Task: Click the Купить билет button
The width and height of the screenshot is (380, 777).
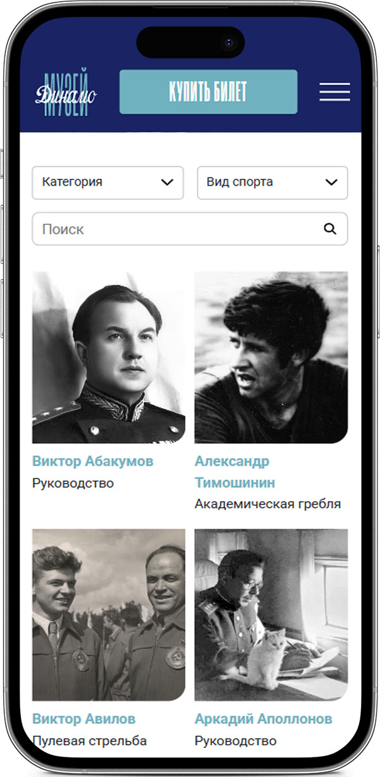Action: 208,92
